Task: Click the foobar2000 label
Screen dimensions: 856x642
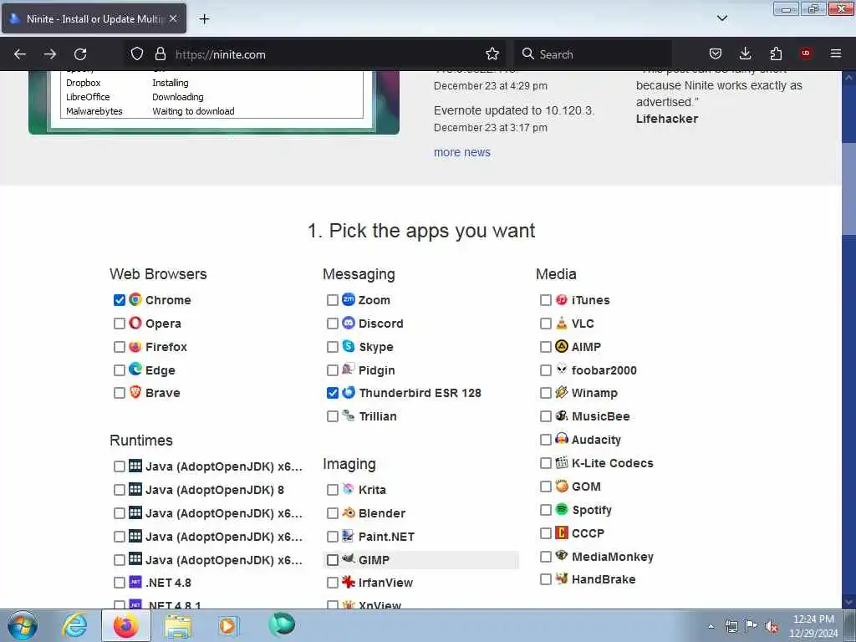Action: (604, 370)
